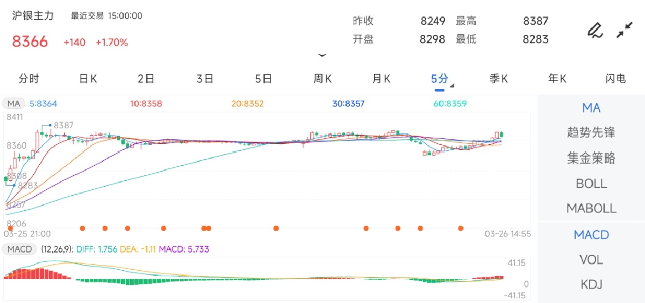645x303 pixels.
Task: Open the drawing pen tool
Action: (x=594, y=30)
